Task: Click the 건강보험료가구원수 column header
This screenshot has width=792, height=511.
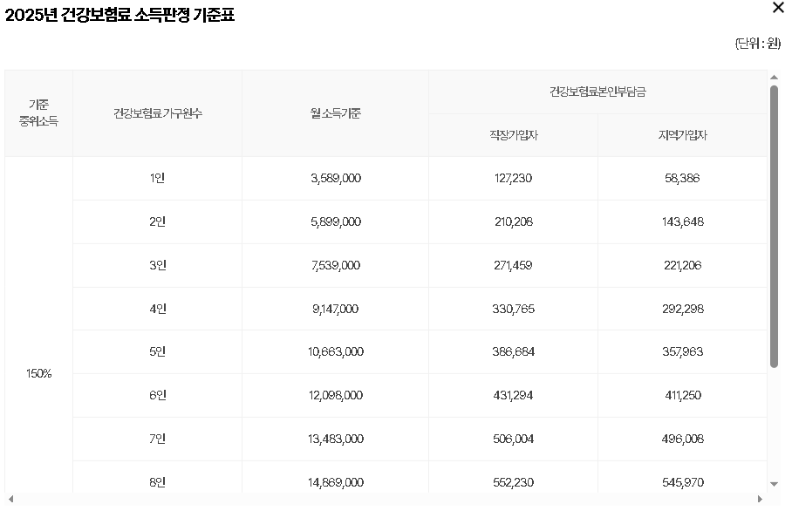Action: tap(157, 113)
